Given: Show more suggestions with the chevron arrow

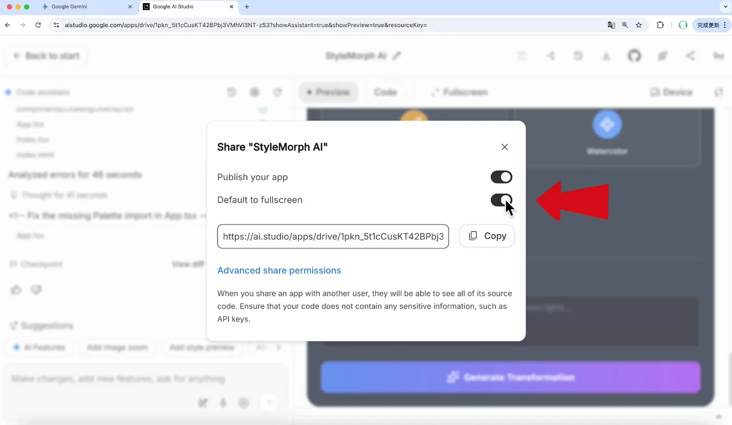Looking at the screenshot, I should [279, 348].
